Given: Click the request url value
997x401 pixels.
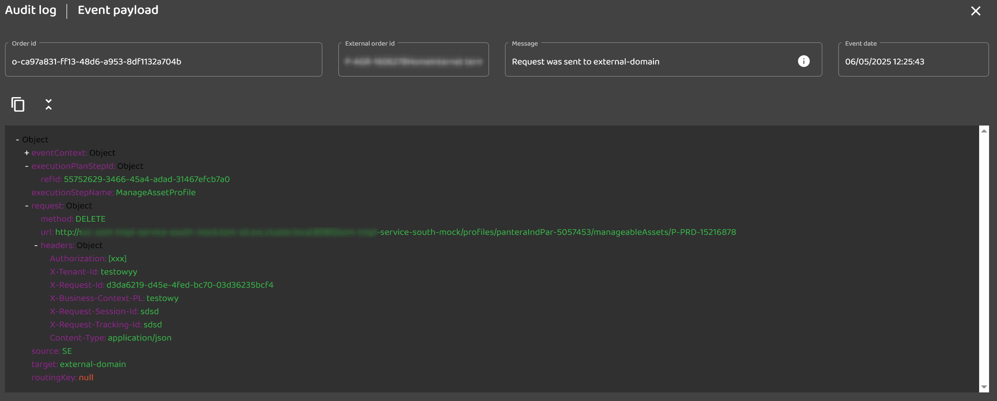Looking at the screenshot, I should pos(557,232).
